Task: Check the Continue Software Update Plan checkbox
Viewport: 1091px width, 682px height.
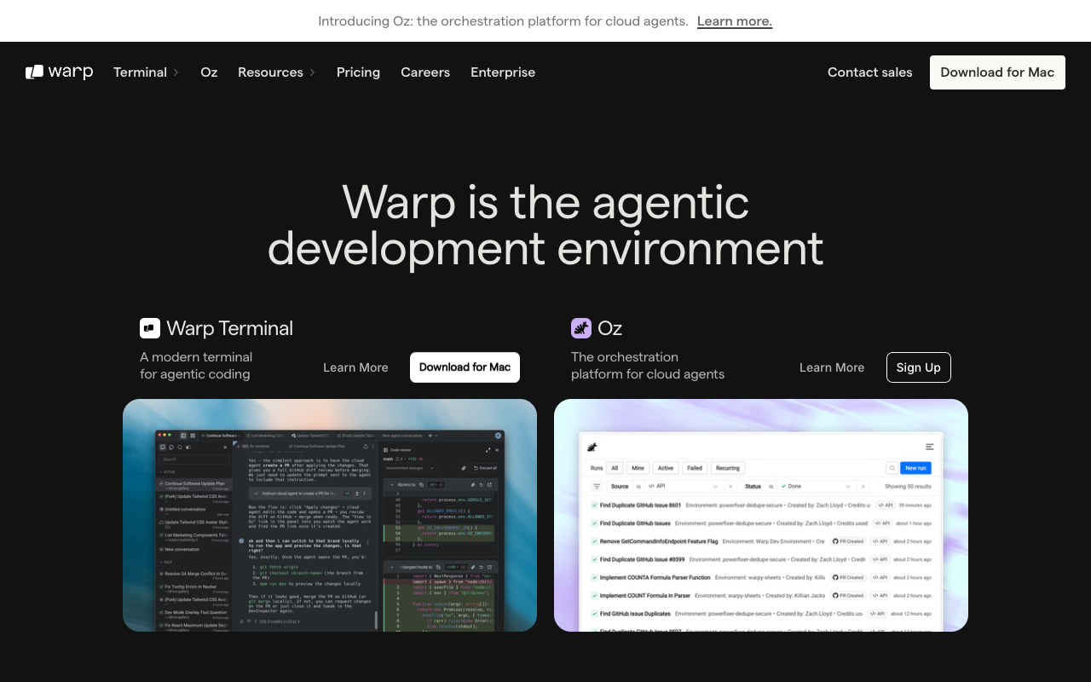Action: coord(161,483)
